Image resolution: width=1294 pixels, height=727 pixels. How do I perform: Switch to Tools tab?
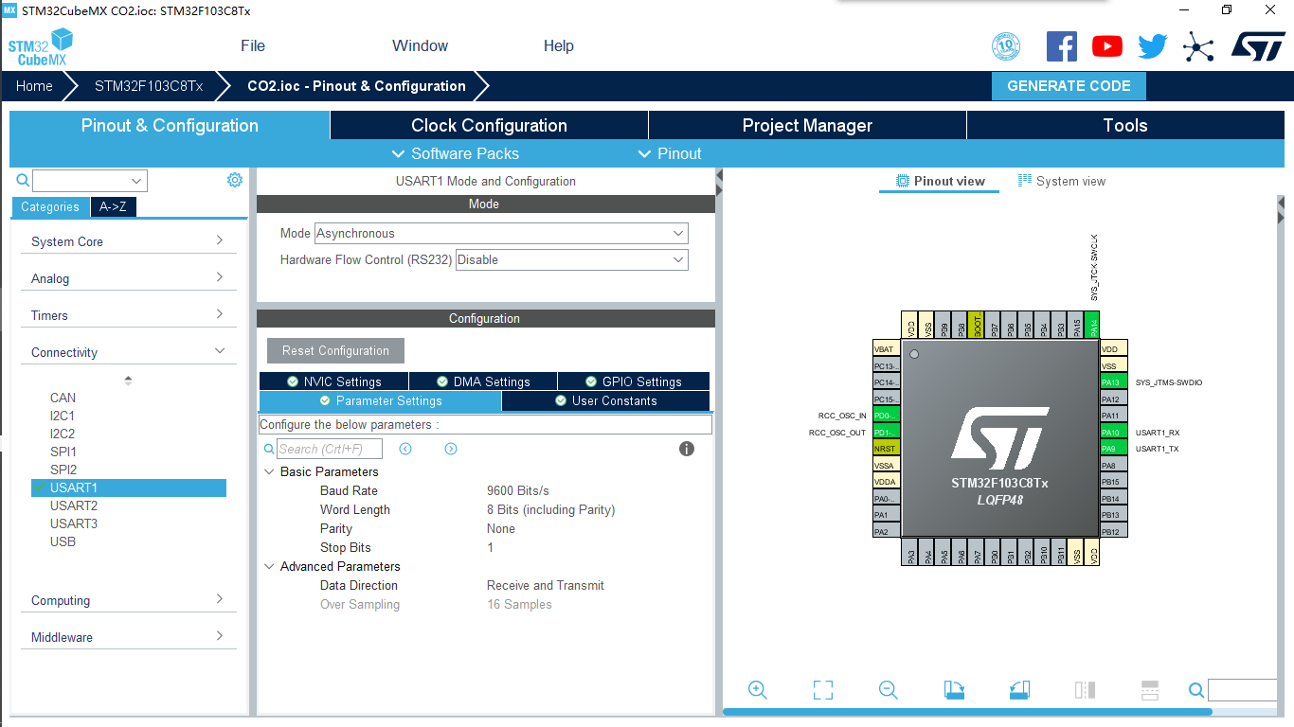1125,125
